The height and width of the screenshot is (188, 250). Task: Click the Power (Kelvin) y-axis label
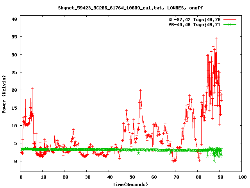4,94
